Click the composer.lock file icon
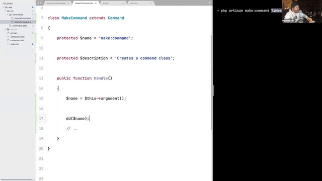This screenshot has width=322, height=181. tap(8, 40)
